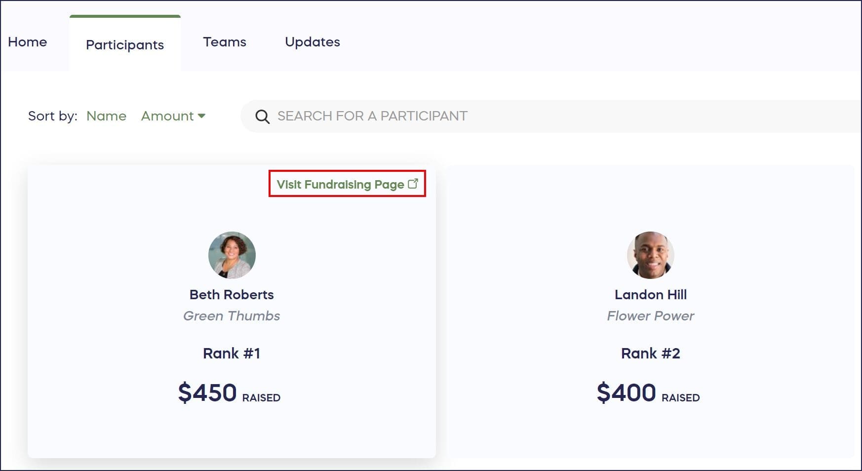The height and width of the screenshot is (471, 862).
Task: Select the Participants tab
Action: pos(125,44)
